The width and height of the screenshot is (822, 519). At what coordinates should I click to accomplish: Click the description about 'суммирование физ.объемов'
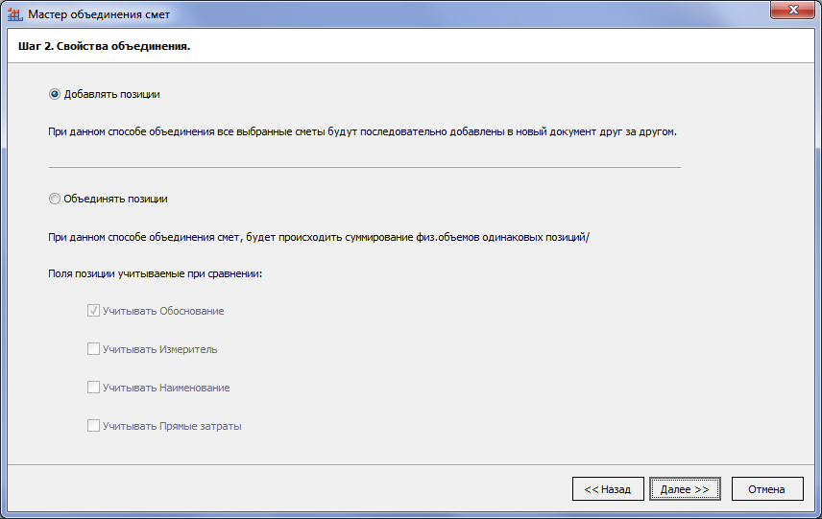pyautogui.click(x=319, y=237)
